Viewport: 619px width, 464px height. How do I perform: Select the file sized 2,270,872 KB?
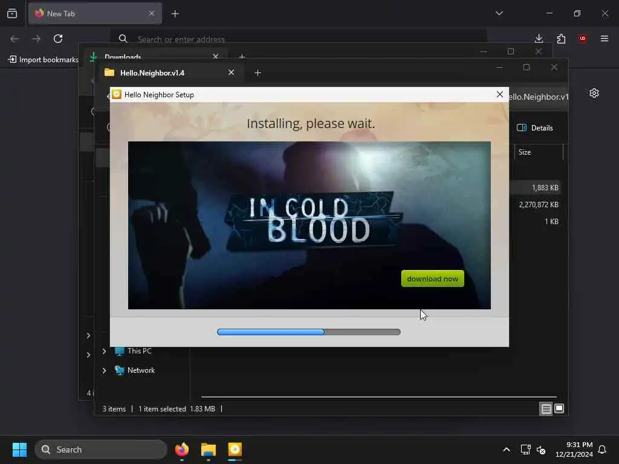tap(539, 204)
